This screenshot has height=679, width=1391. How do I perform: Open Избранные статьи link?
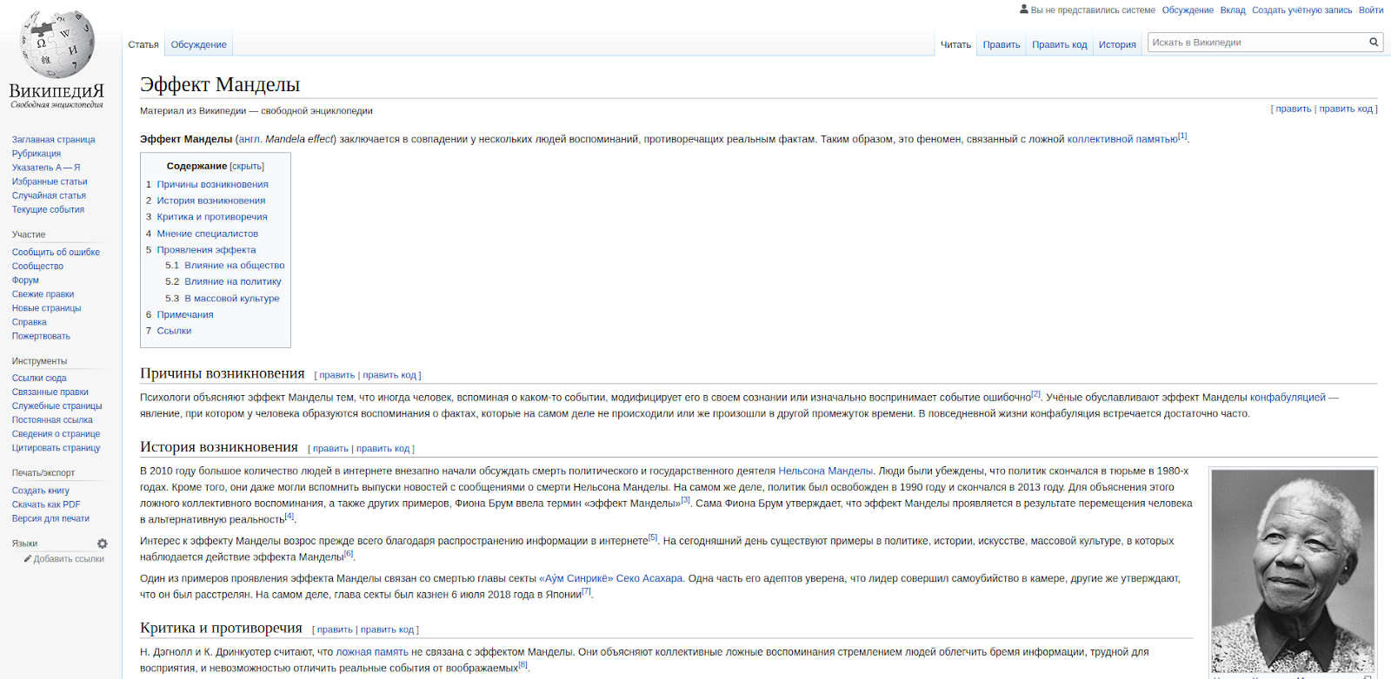(x=50, y=181)
